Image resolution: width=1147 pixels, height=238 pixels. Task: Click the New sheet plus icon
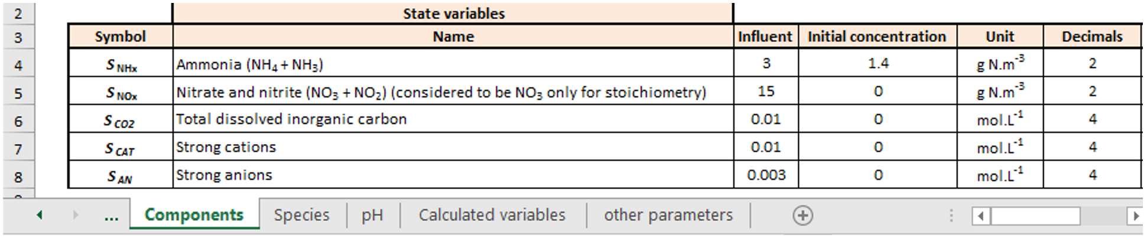[x=802, y=216]
